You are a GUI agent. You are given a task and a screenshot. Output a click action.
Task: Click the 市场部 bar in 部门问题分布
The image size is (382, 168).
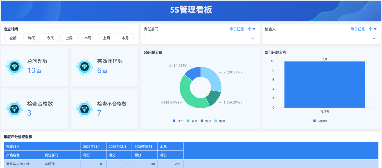click(325, 84)
